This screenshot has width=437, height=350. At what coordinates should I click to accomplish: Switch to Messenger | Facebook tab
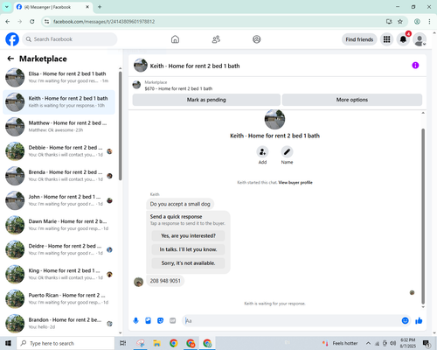point(53,7)
